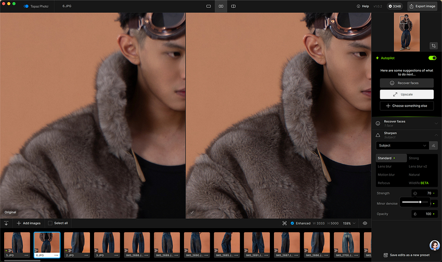Open the 159% zoom level dropdown
Viewport: 442px width, 262px height.
click(349, 223)
